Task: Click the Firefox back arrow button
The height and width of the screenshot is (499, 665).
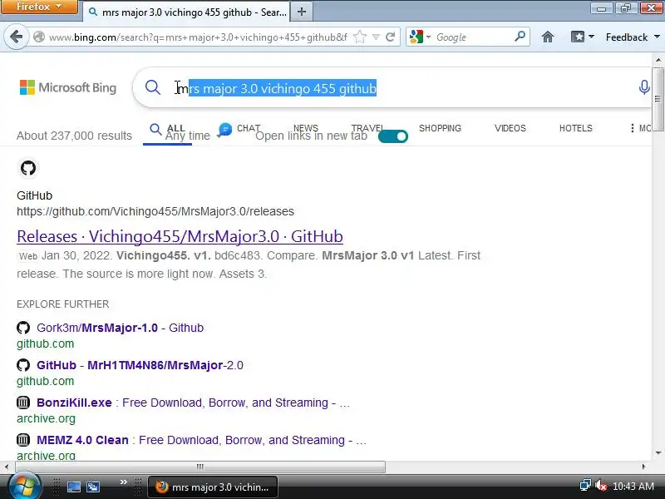Action: click(16, 37)
